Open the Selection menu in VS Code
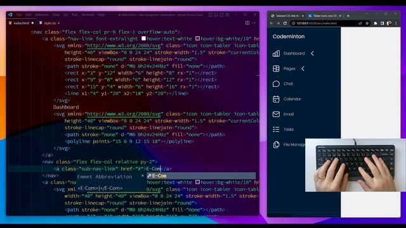 coord(42,15)
